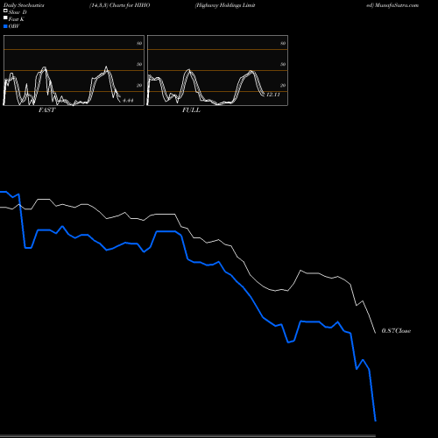Click the 'Fast K' legend label
Image resolution: width=438 pixels, height=438 pixels.
(x=17, y=19)
